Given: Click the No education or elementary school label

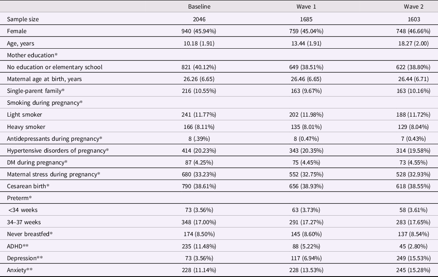Looking at the screenshot, I should pos(54,67).
